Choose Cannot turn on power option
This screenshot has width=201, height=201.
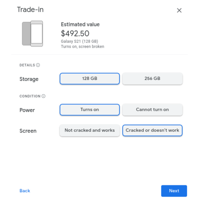(152, 110)
